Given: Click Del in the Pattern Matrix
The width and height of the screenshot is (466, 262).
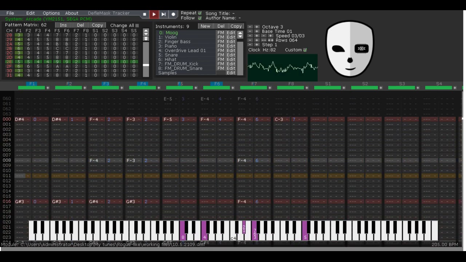Looking at the screenshot, I should [80, 25].
